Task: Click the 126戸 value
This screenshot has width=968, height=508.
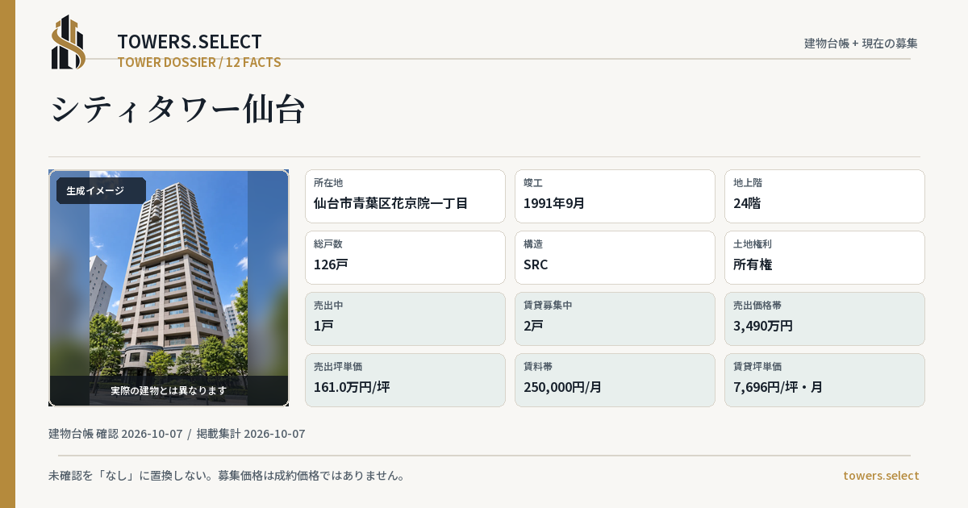Action: (331, 264)
